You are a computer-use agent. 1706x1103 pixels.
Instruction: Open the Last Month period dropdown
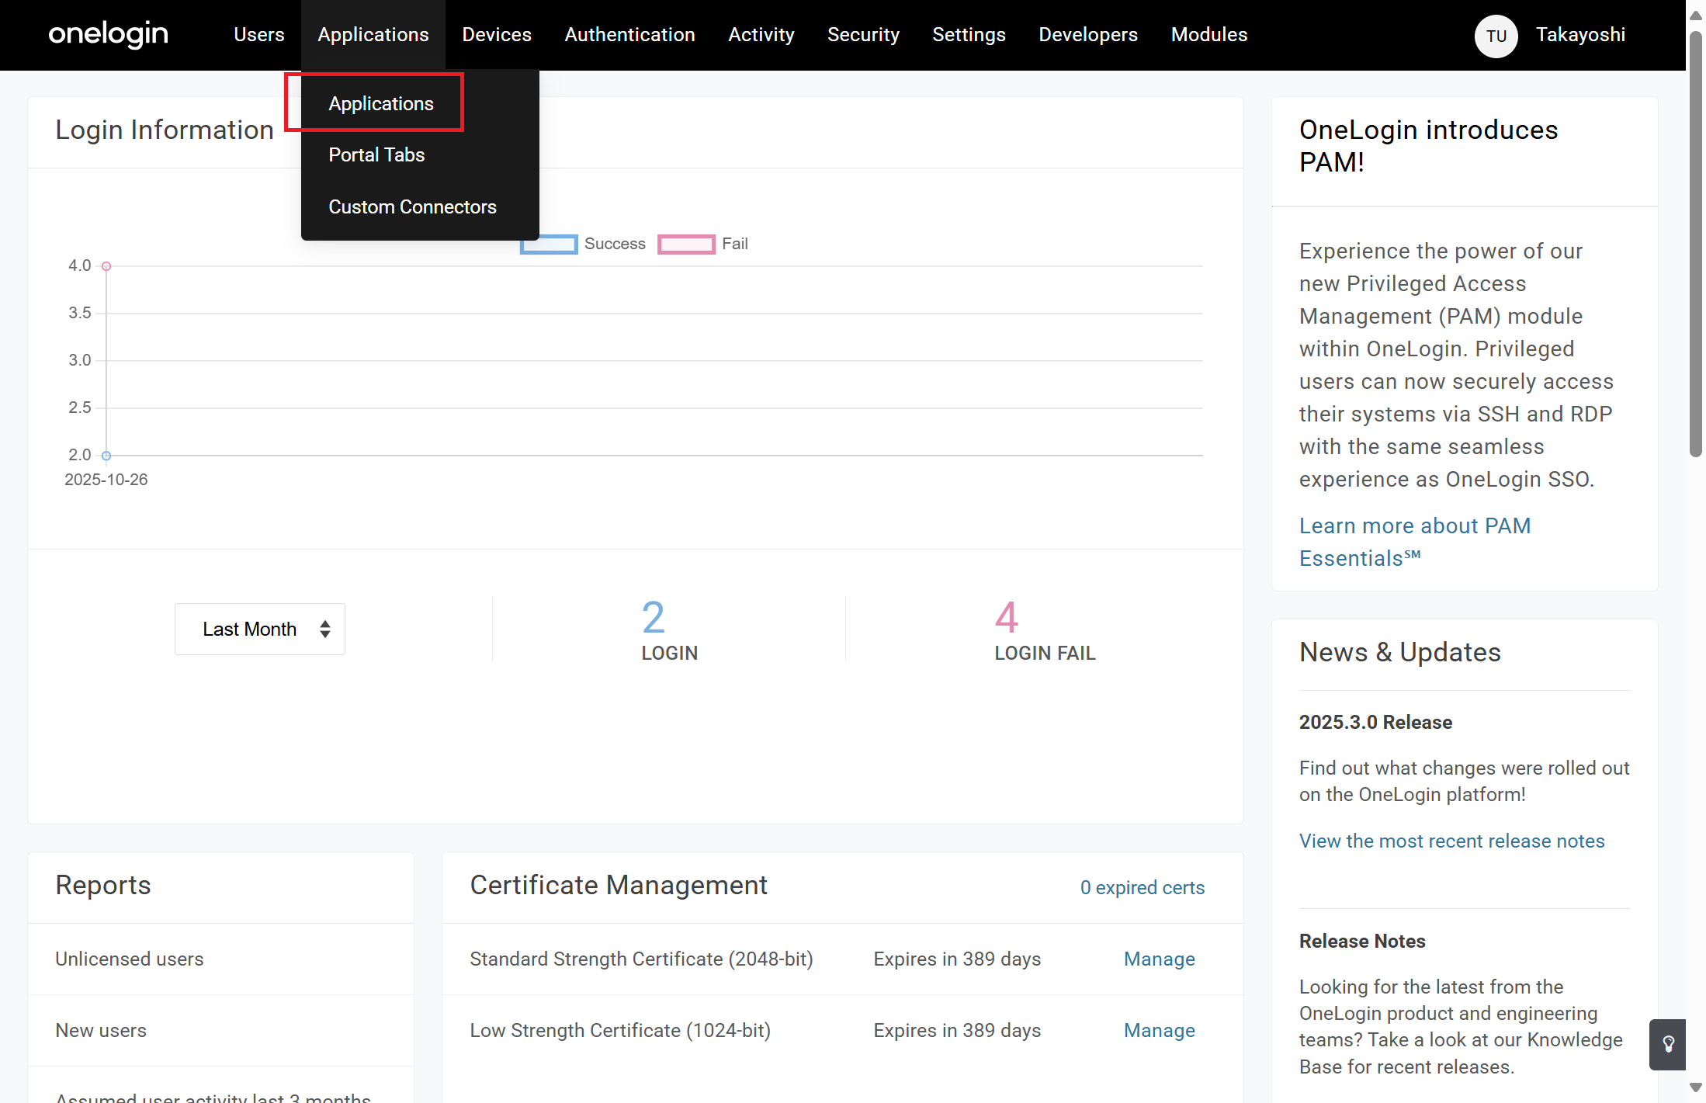(259, 629)
